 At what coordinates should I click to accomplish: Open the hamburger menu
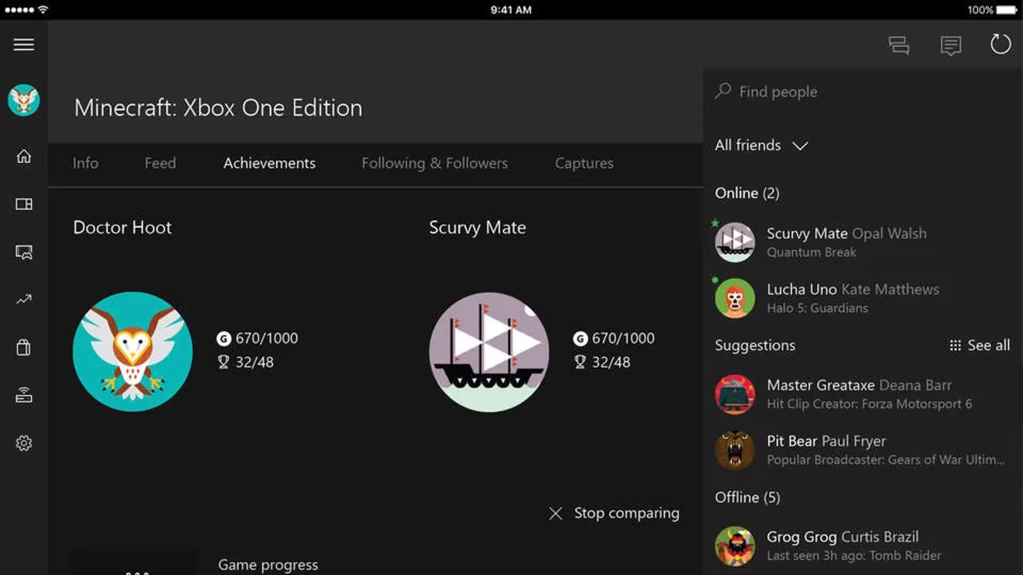click(24, 45)
